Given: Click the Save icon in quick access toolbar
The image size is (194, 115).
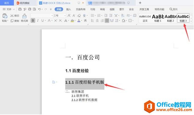Looking at the screenshot, I should (20, 9).
